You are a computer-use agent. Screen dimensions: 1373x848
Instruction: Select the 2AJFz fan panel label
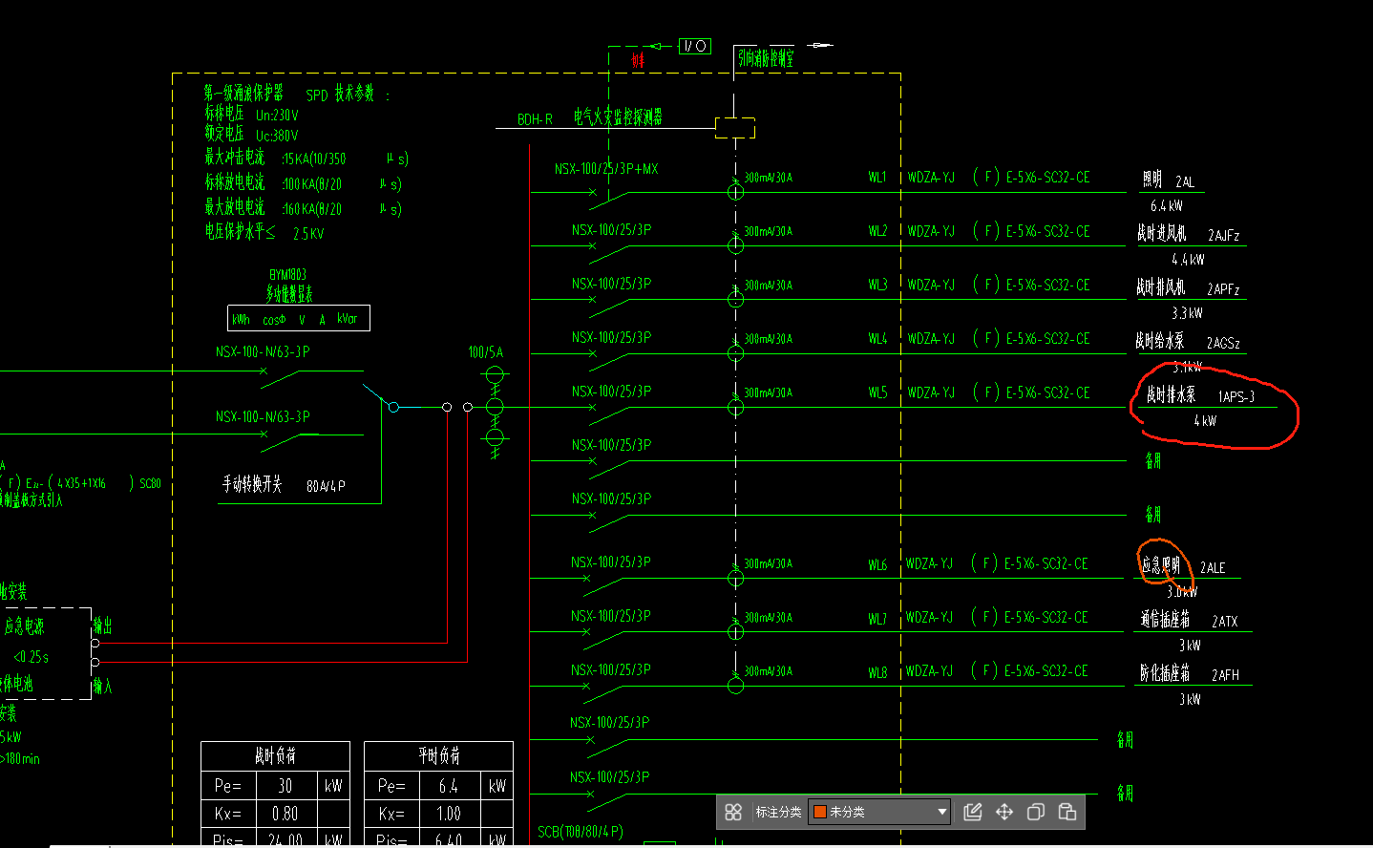coord(1224,235)
